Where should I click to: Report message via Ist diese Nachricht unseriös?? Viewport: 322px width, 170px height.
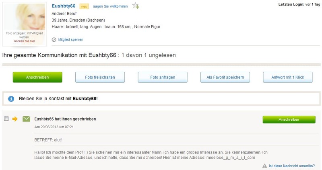pyautogui.click(x=292, y=166)
